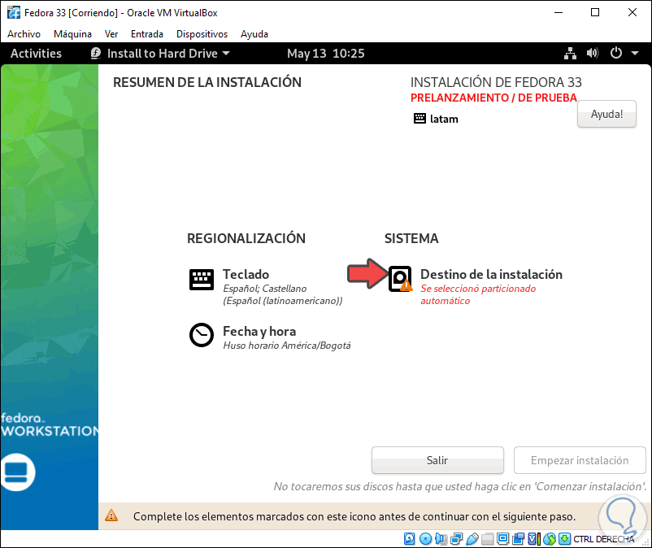Click VirtualBox hard disk activity icon
652x548 pixels.
coord(409,539)
